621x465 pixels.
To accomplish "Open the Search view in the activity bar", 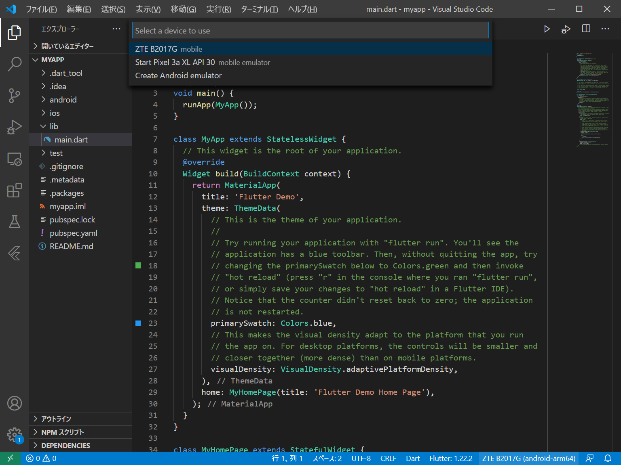I will tap(15, 64).
